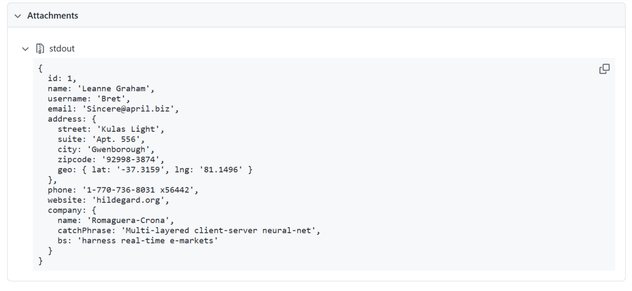Viewport: 632px width, 291px height.
Task: Click the bs 'harness real-time e-markets' line
Action: pos(138,240)
